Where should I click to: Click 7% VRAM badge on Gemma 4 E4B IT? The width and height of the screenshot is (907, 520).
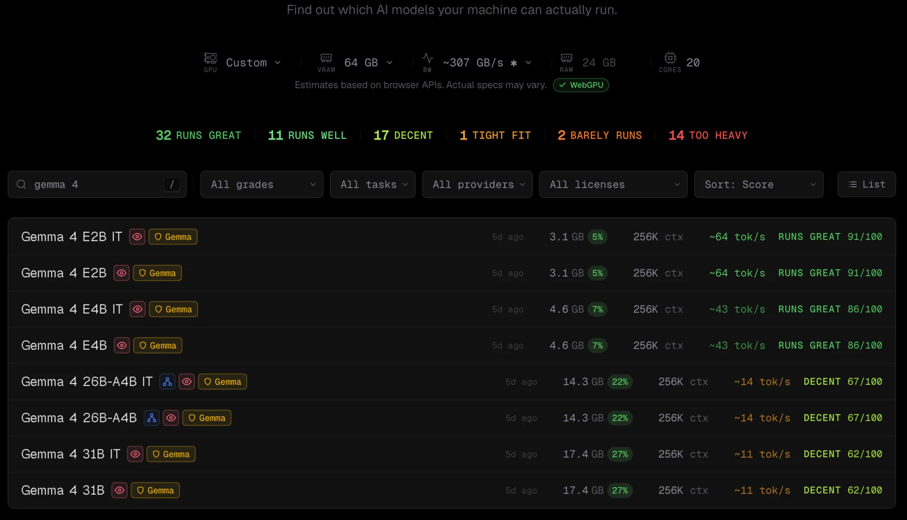tap(597, 310)
